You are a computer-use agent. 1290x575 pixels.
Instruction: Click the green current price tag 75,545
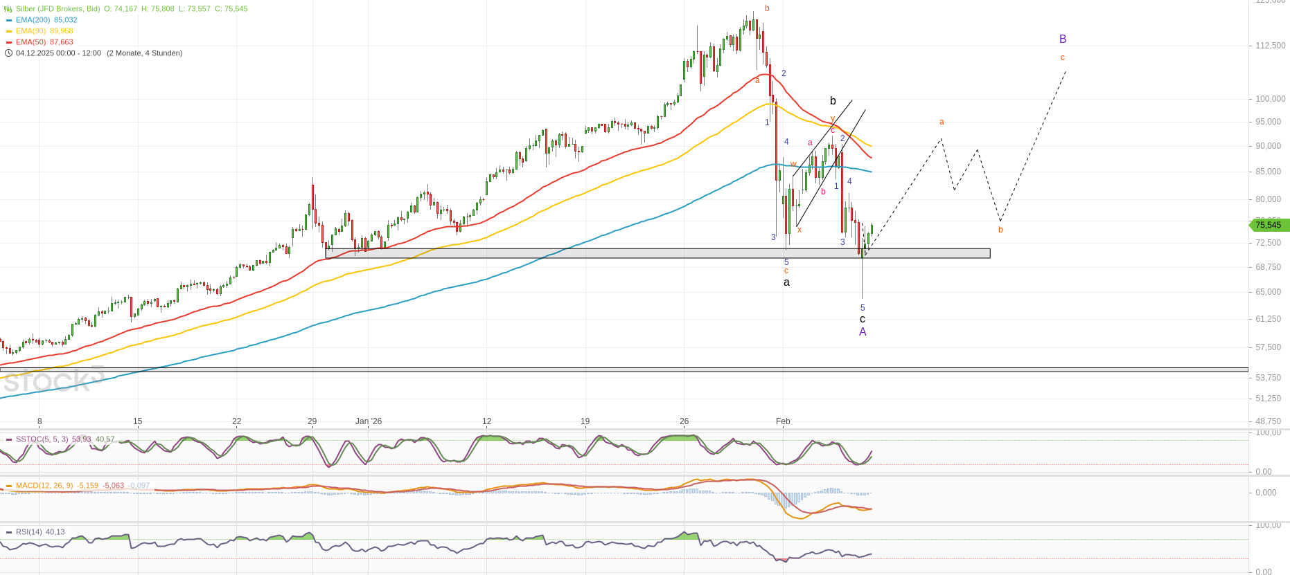[1269, 225]
